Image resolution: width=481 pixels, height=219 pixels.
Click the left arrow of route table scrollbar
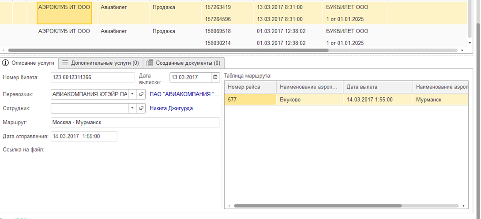[x=228, y=206]
